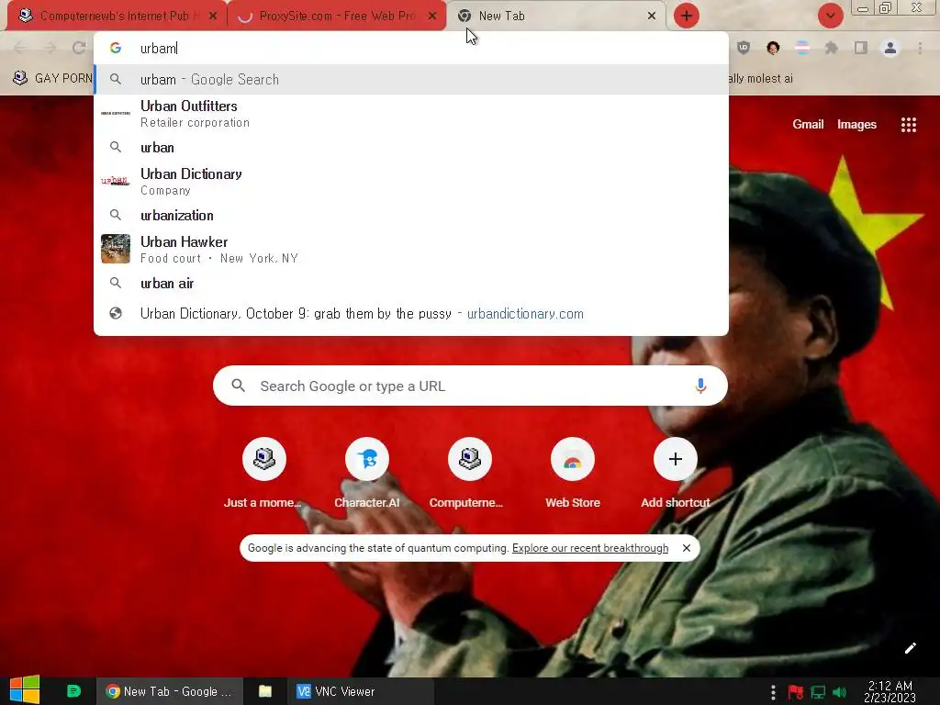Open the tab search dropdown arrow
940x705 pixels.
pyautogui.click(x=830, y=16)
